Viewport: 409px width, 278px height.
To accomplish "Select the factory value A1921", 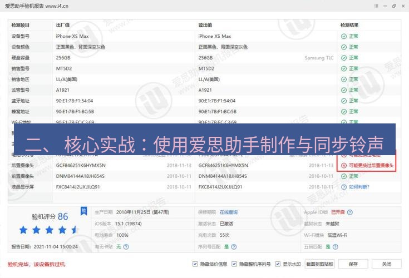I will pyautogui.click(x=62, y=90).
